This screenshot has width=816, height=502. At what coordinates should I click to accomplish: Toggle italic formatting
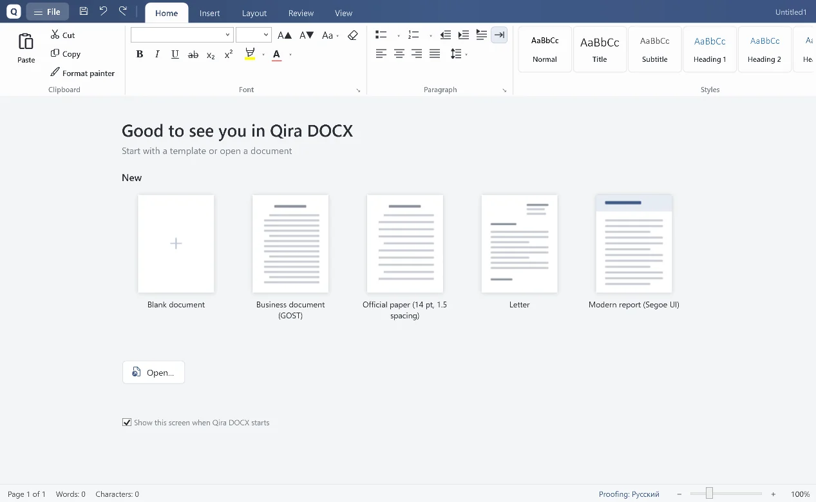tap(157, 55)
